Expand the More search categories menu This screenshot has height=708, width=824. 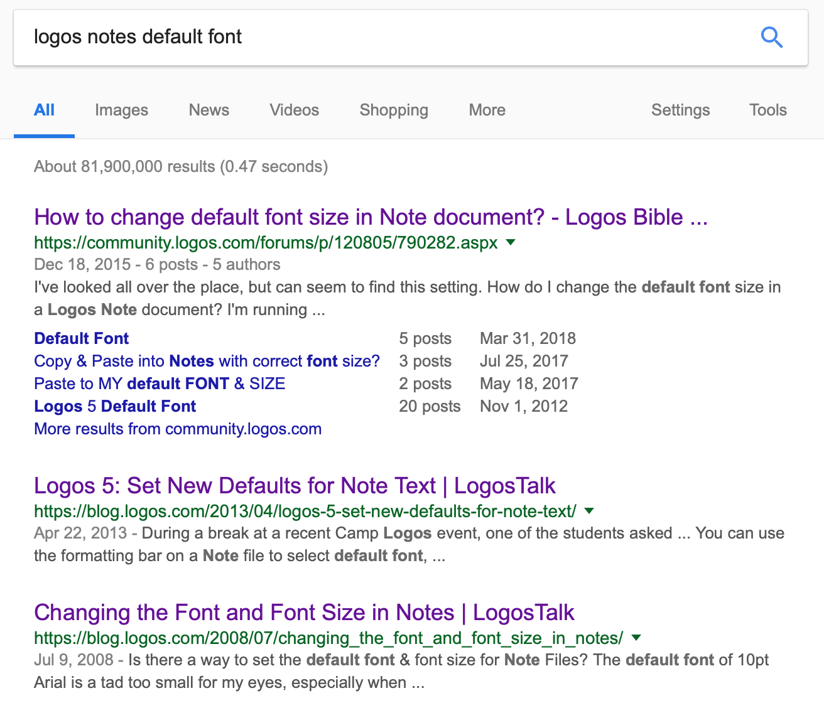(x=487, y=110)
